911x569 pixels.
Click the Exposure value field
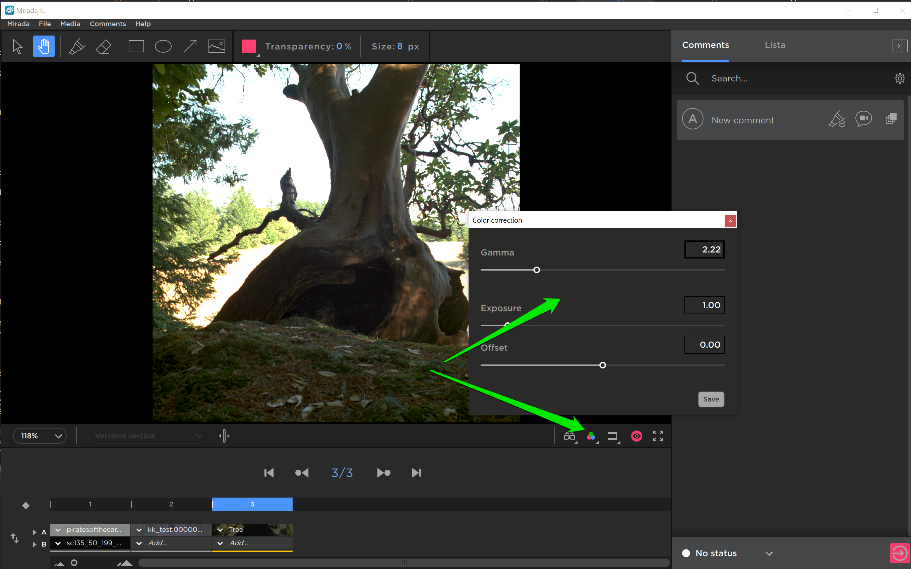click(x=704, y=305)
